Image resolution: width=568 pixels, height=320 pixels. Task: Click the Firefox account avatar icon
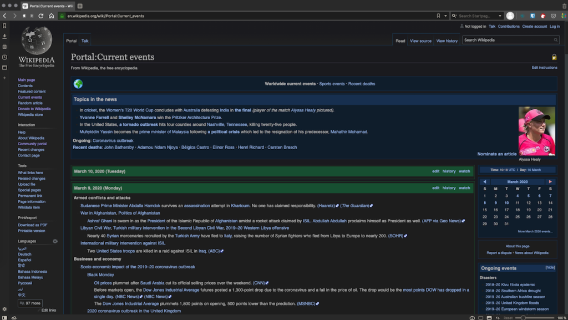click(x=510, y=16)
